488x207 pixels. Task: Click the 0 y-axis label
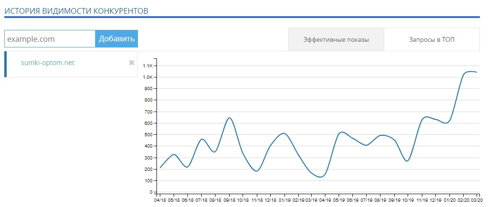click(150, 192)
